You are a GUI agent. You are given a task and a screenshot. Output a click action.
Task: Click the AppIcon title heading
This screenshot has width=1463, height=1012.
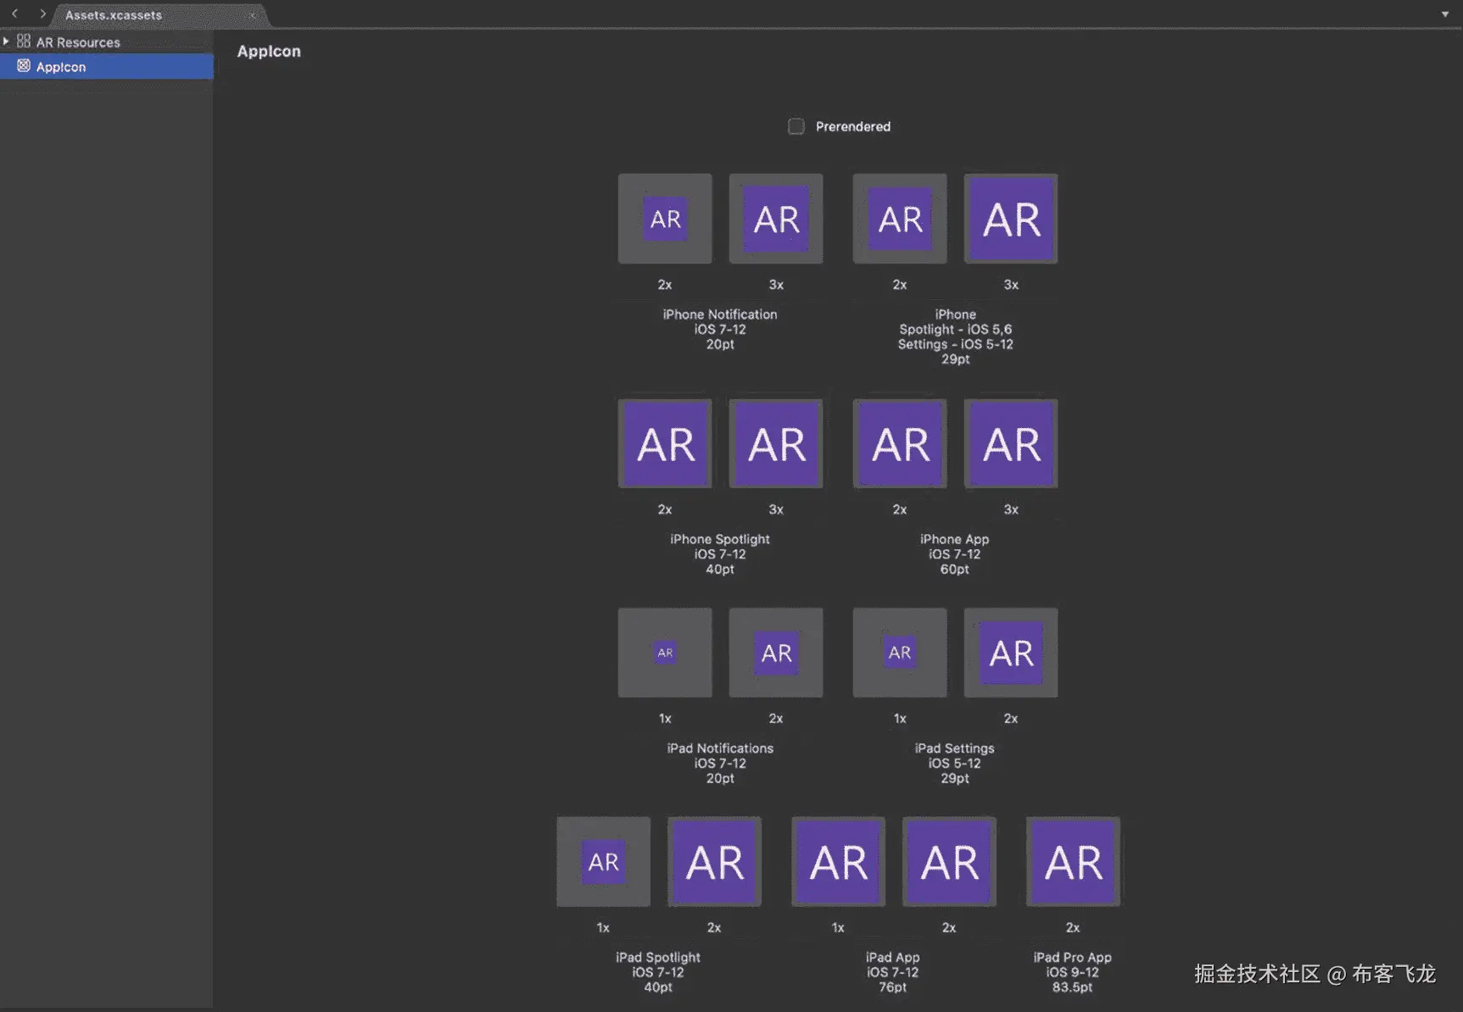click(x=269, y=51)
